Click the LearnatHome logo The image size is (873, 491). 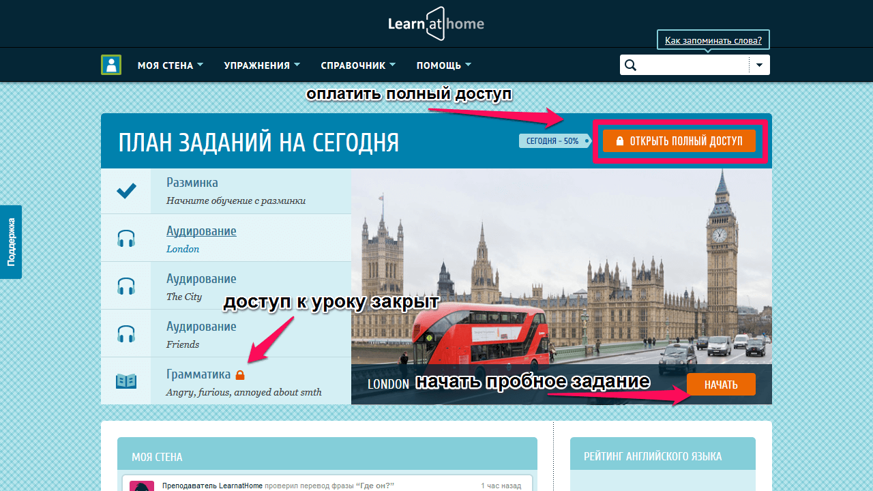tap(436, 24)
